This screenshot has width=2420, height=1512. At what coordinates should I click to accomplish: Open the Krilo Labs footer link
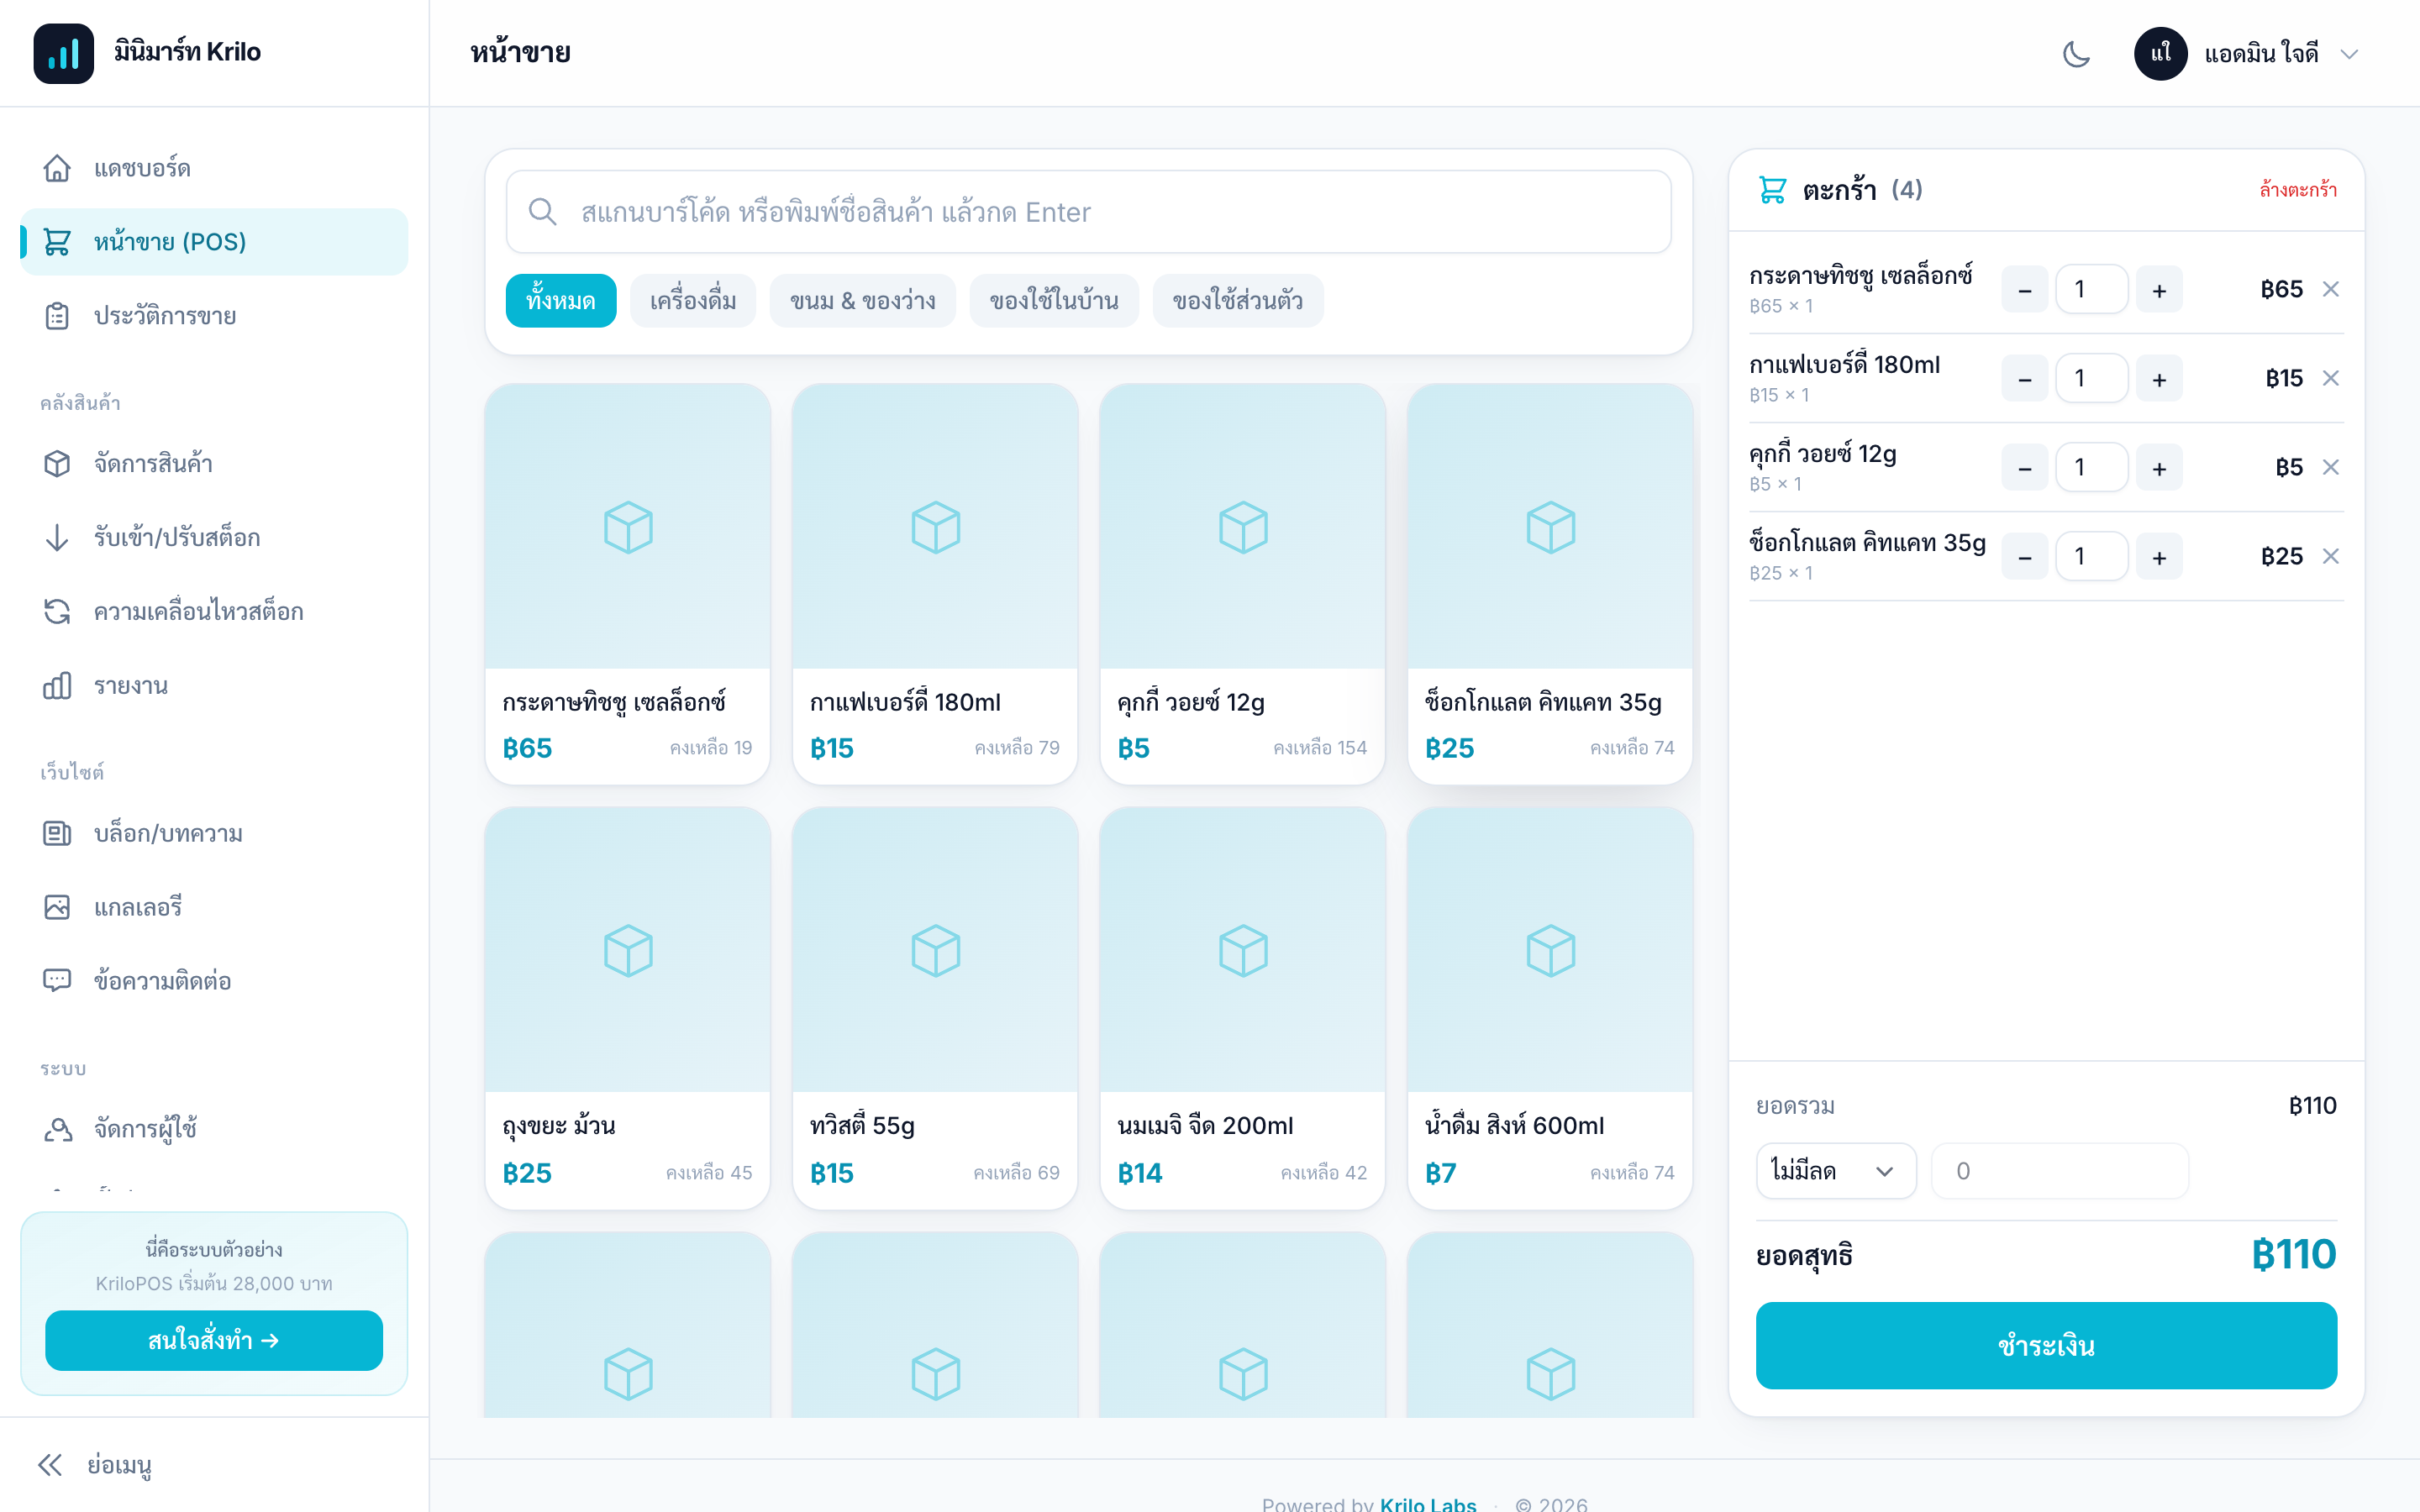[x=1427, y=1504]
